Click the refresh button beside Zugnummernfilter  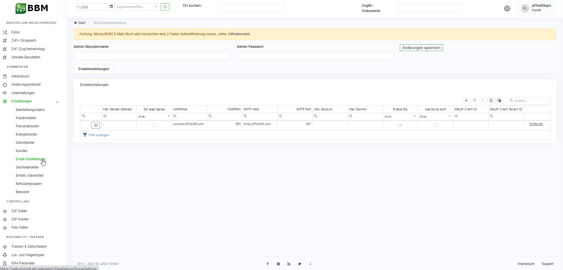click(x=165, y=7)
